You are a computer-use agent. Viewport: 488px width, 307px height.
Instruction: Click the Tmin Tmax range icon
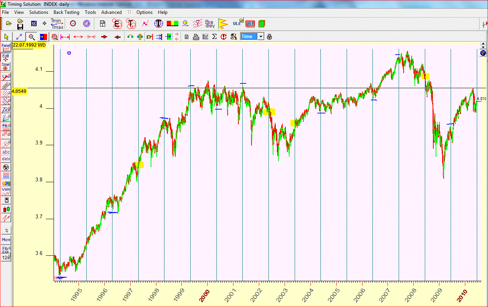pyautogui.click(x=57, y=23)
